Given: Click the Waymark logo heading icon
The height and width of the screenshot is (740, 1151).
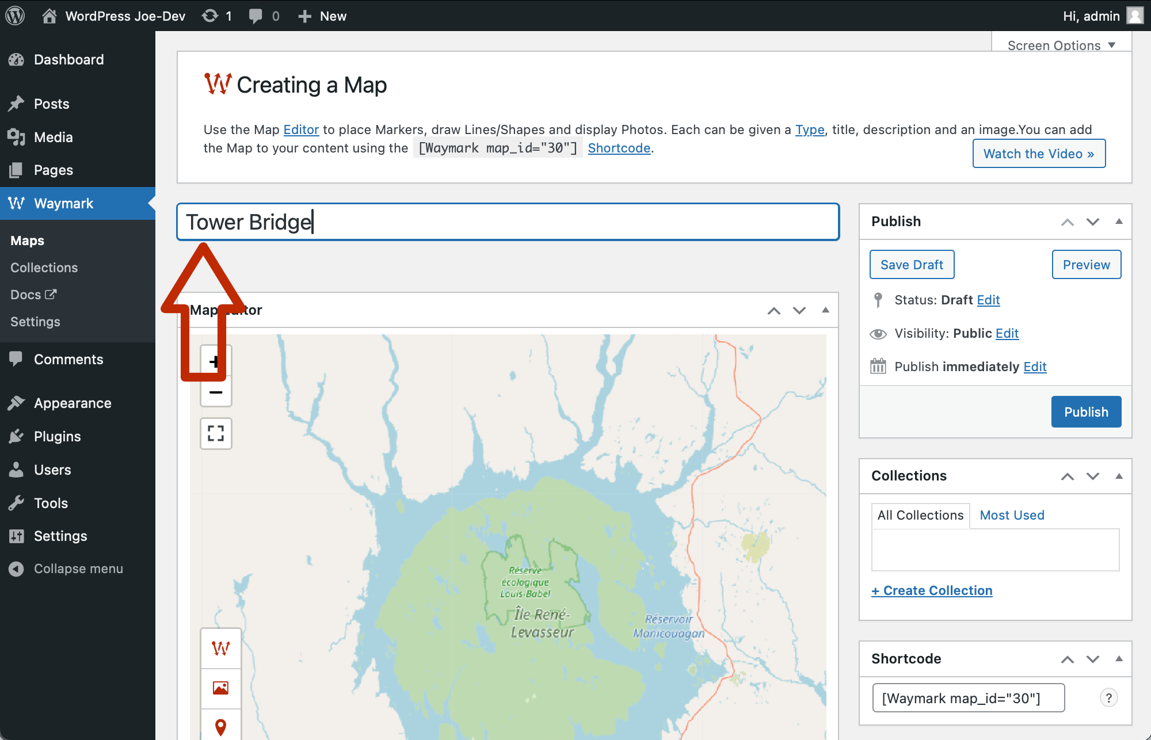Looking at the screenshot, I should pyautogui.click(x=217, y=84).
